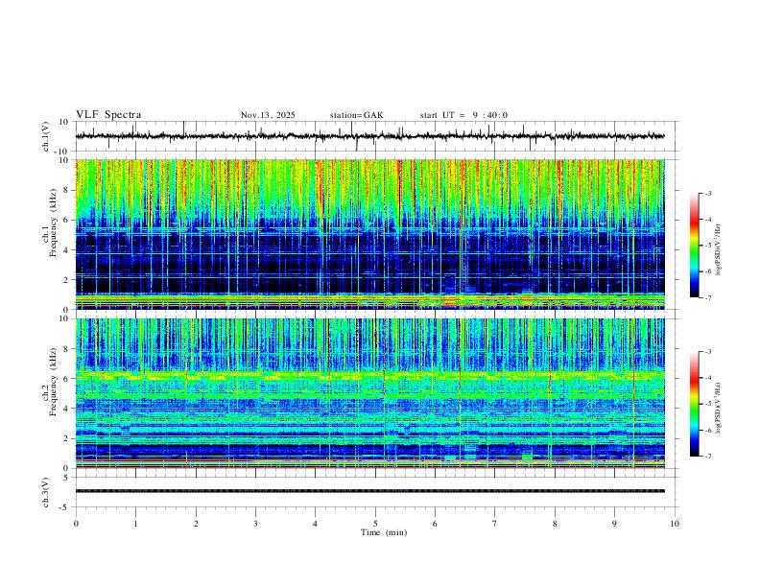Click the '-7' tick on ch.2 color bar

tap(707, 457)
